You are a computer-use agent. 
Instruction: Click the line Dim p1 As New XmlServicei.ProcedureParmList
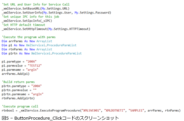click(39, 45)
